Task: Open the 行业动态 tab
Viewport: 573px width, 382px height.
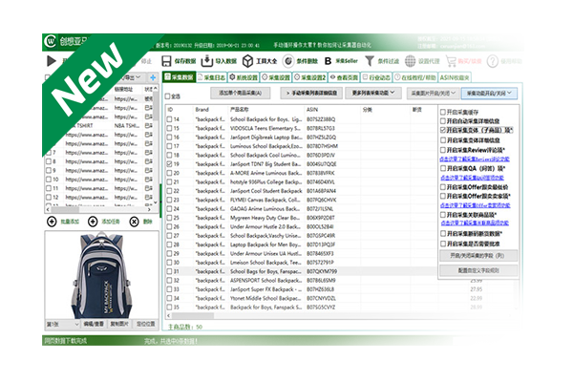Action: 376,77
